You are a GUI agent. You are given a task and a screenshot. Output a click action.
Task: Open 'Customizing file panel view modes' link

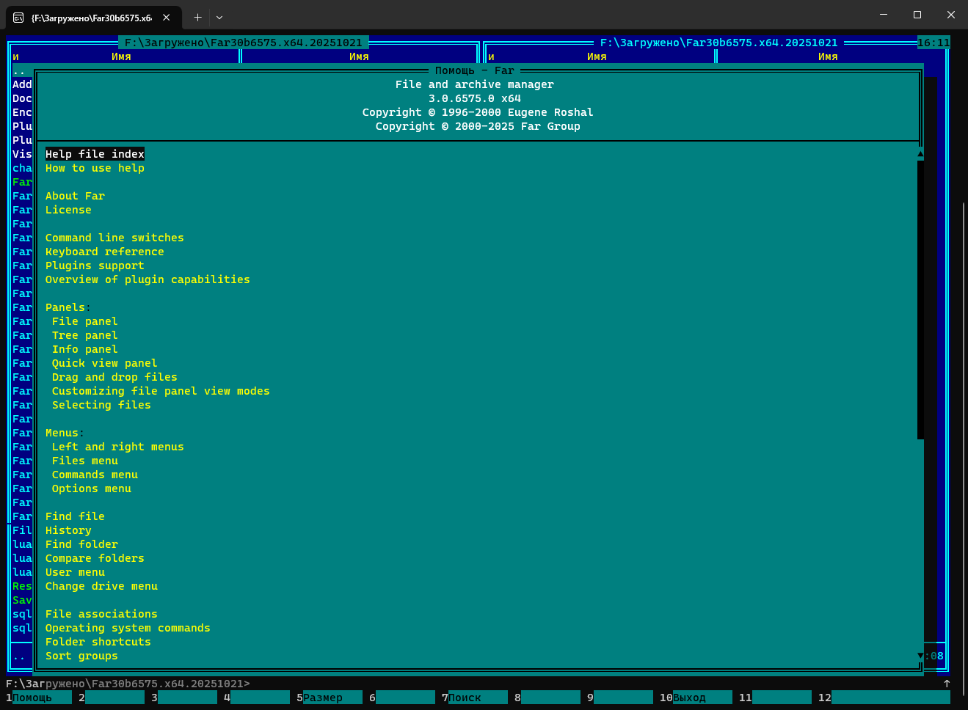click(161, 391)
